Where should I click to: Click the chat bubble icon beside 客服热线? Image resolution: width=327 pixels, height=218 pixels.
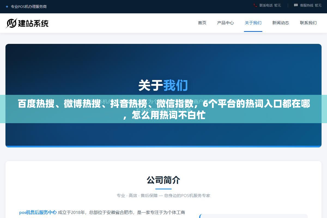point(296,5)
